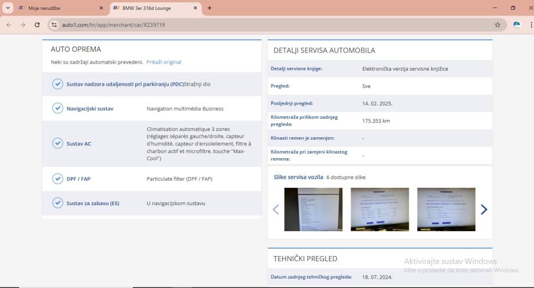Viewport: 534px width, 288px height.
Task: Bookmark this page with the star
Action: tap(497, 25)
